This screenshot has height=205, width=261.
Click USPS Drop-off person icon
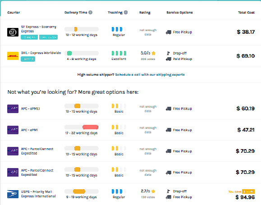168,191
